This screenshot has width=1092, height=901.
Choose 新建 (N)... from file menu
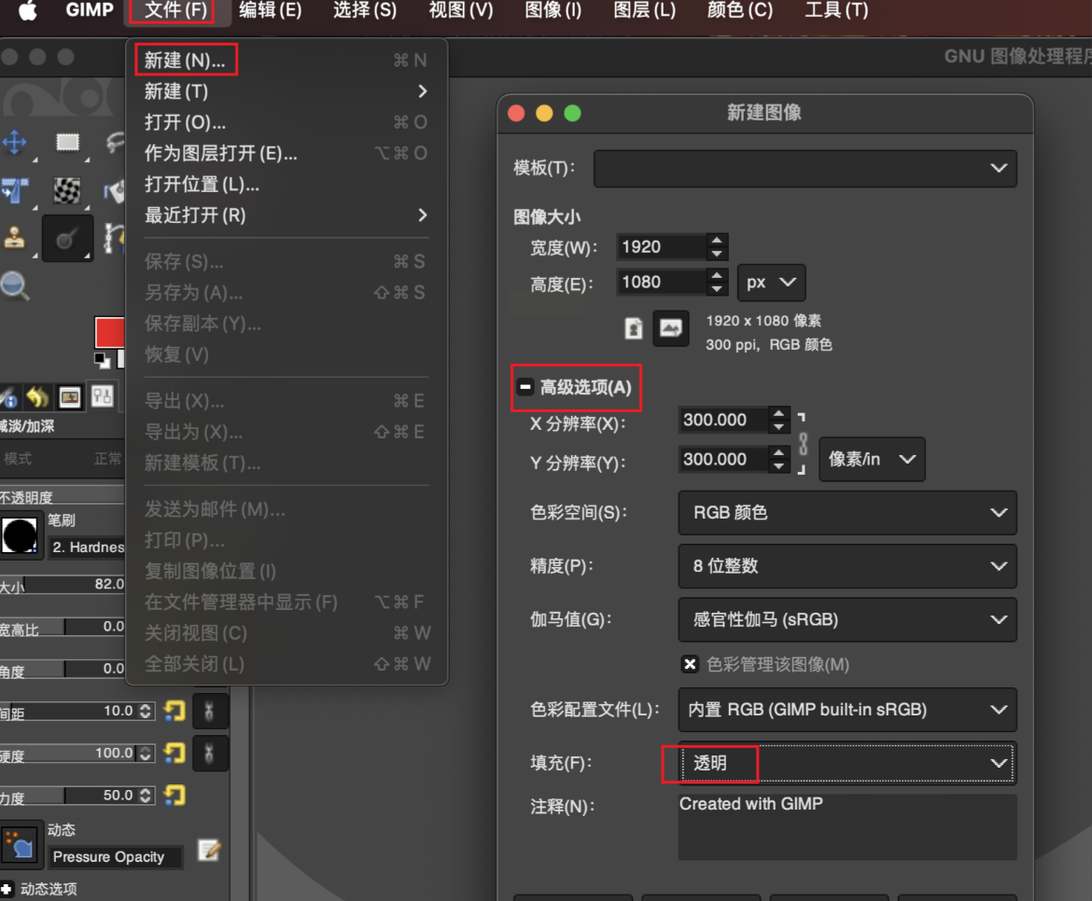287,61
